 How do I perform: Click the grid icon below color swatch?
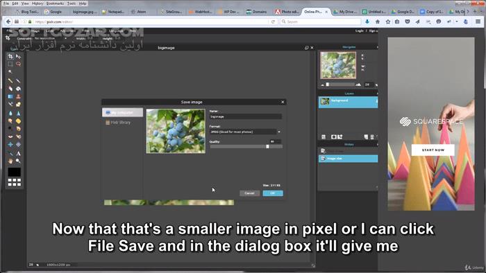pyautogui.click(x=15, y=182)
